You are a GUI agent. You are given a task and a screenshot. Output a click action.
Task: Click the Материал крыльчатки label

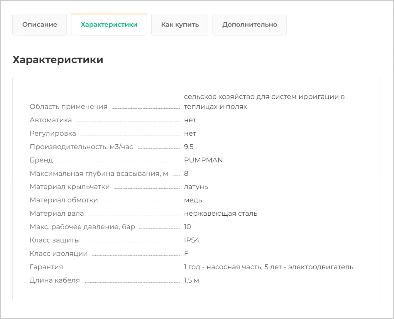tap(70, 187)
